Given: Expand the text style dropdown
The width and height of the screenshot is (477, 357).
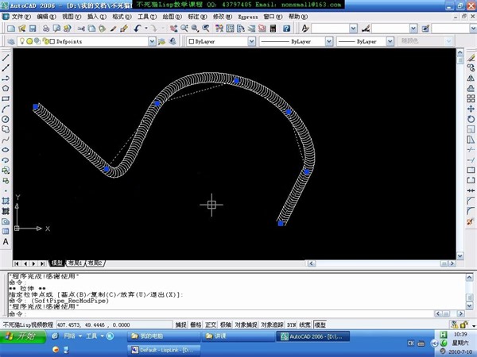Looking at the screenshot, I should click(x=353, y=29).
